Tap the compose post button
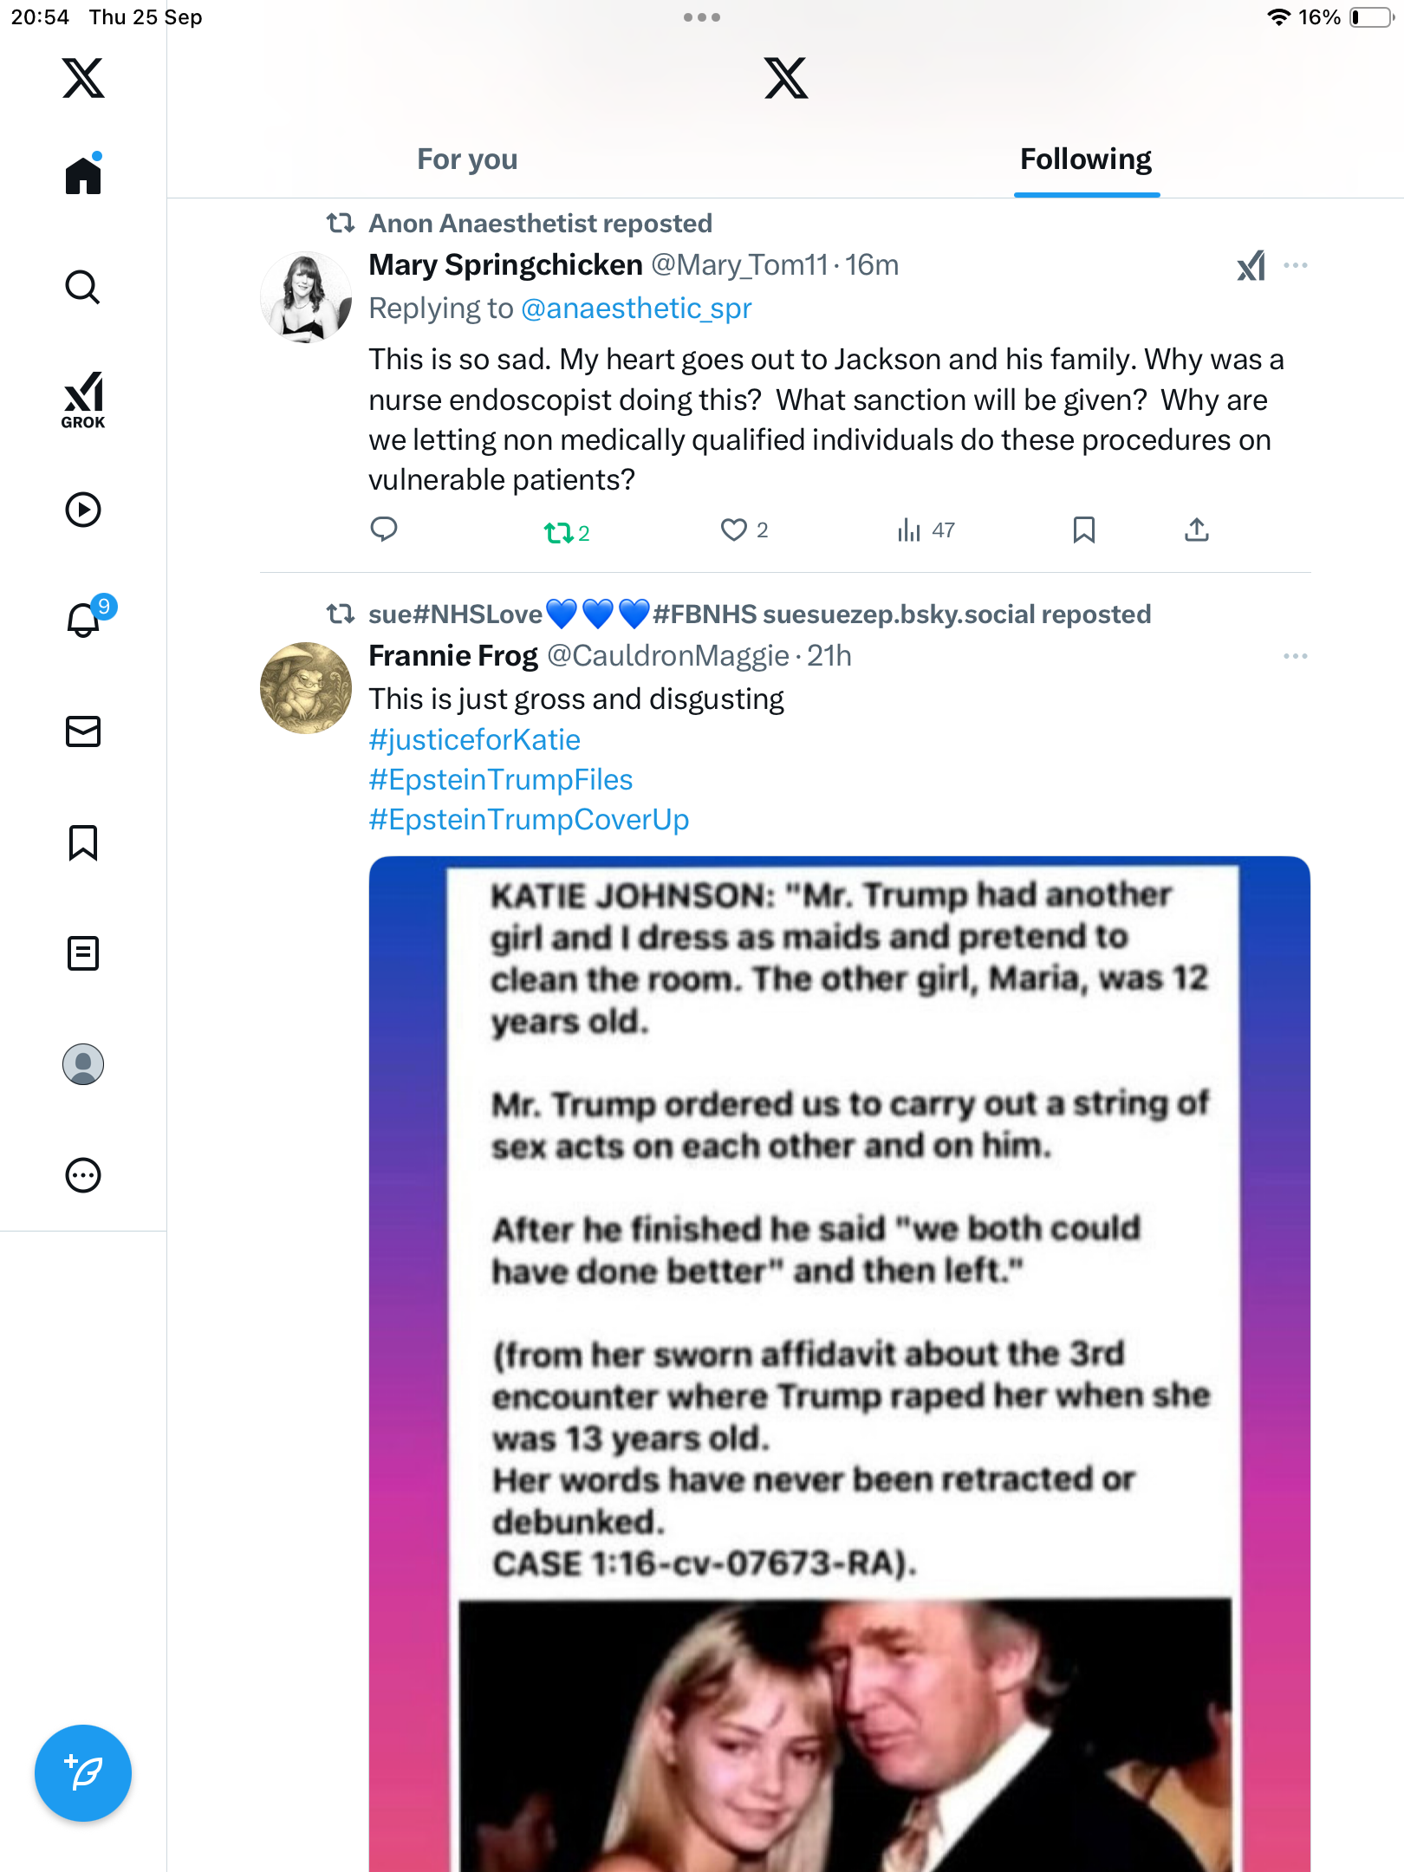 click(83, 1773)
